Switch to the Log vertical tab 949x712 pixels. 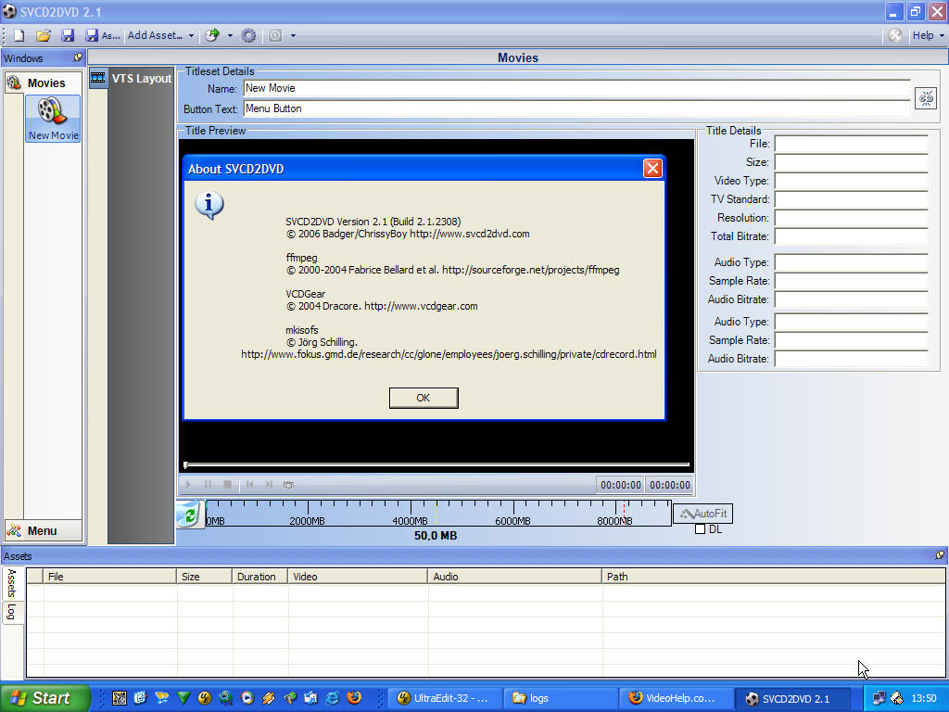pos(11,612)
